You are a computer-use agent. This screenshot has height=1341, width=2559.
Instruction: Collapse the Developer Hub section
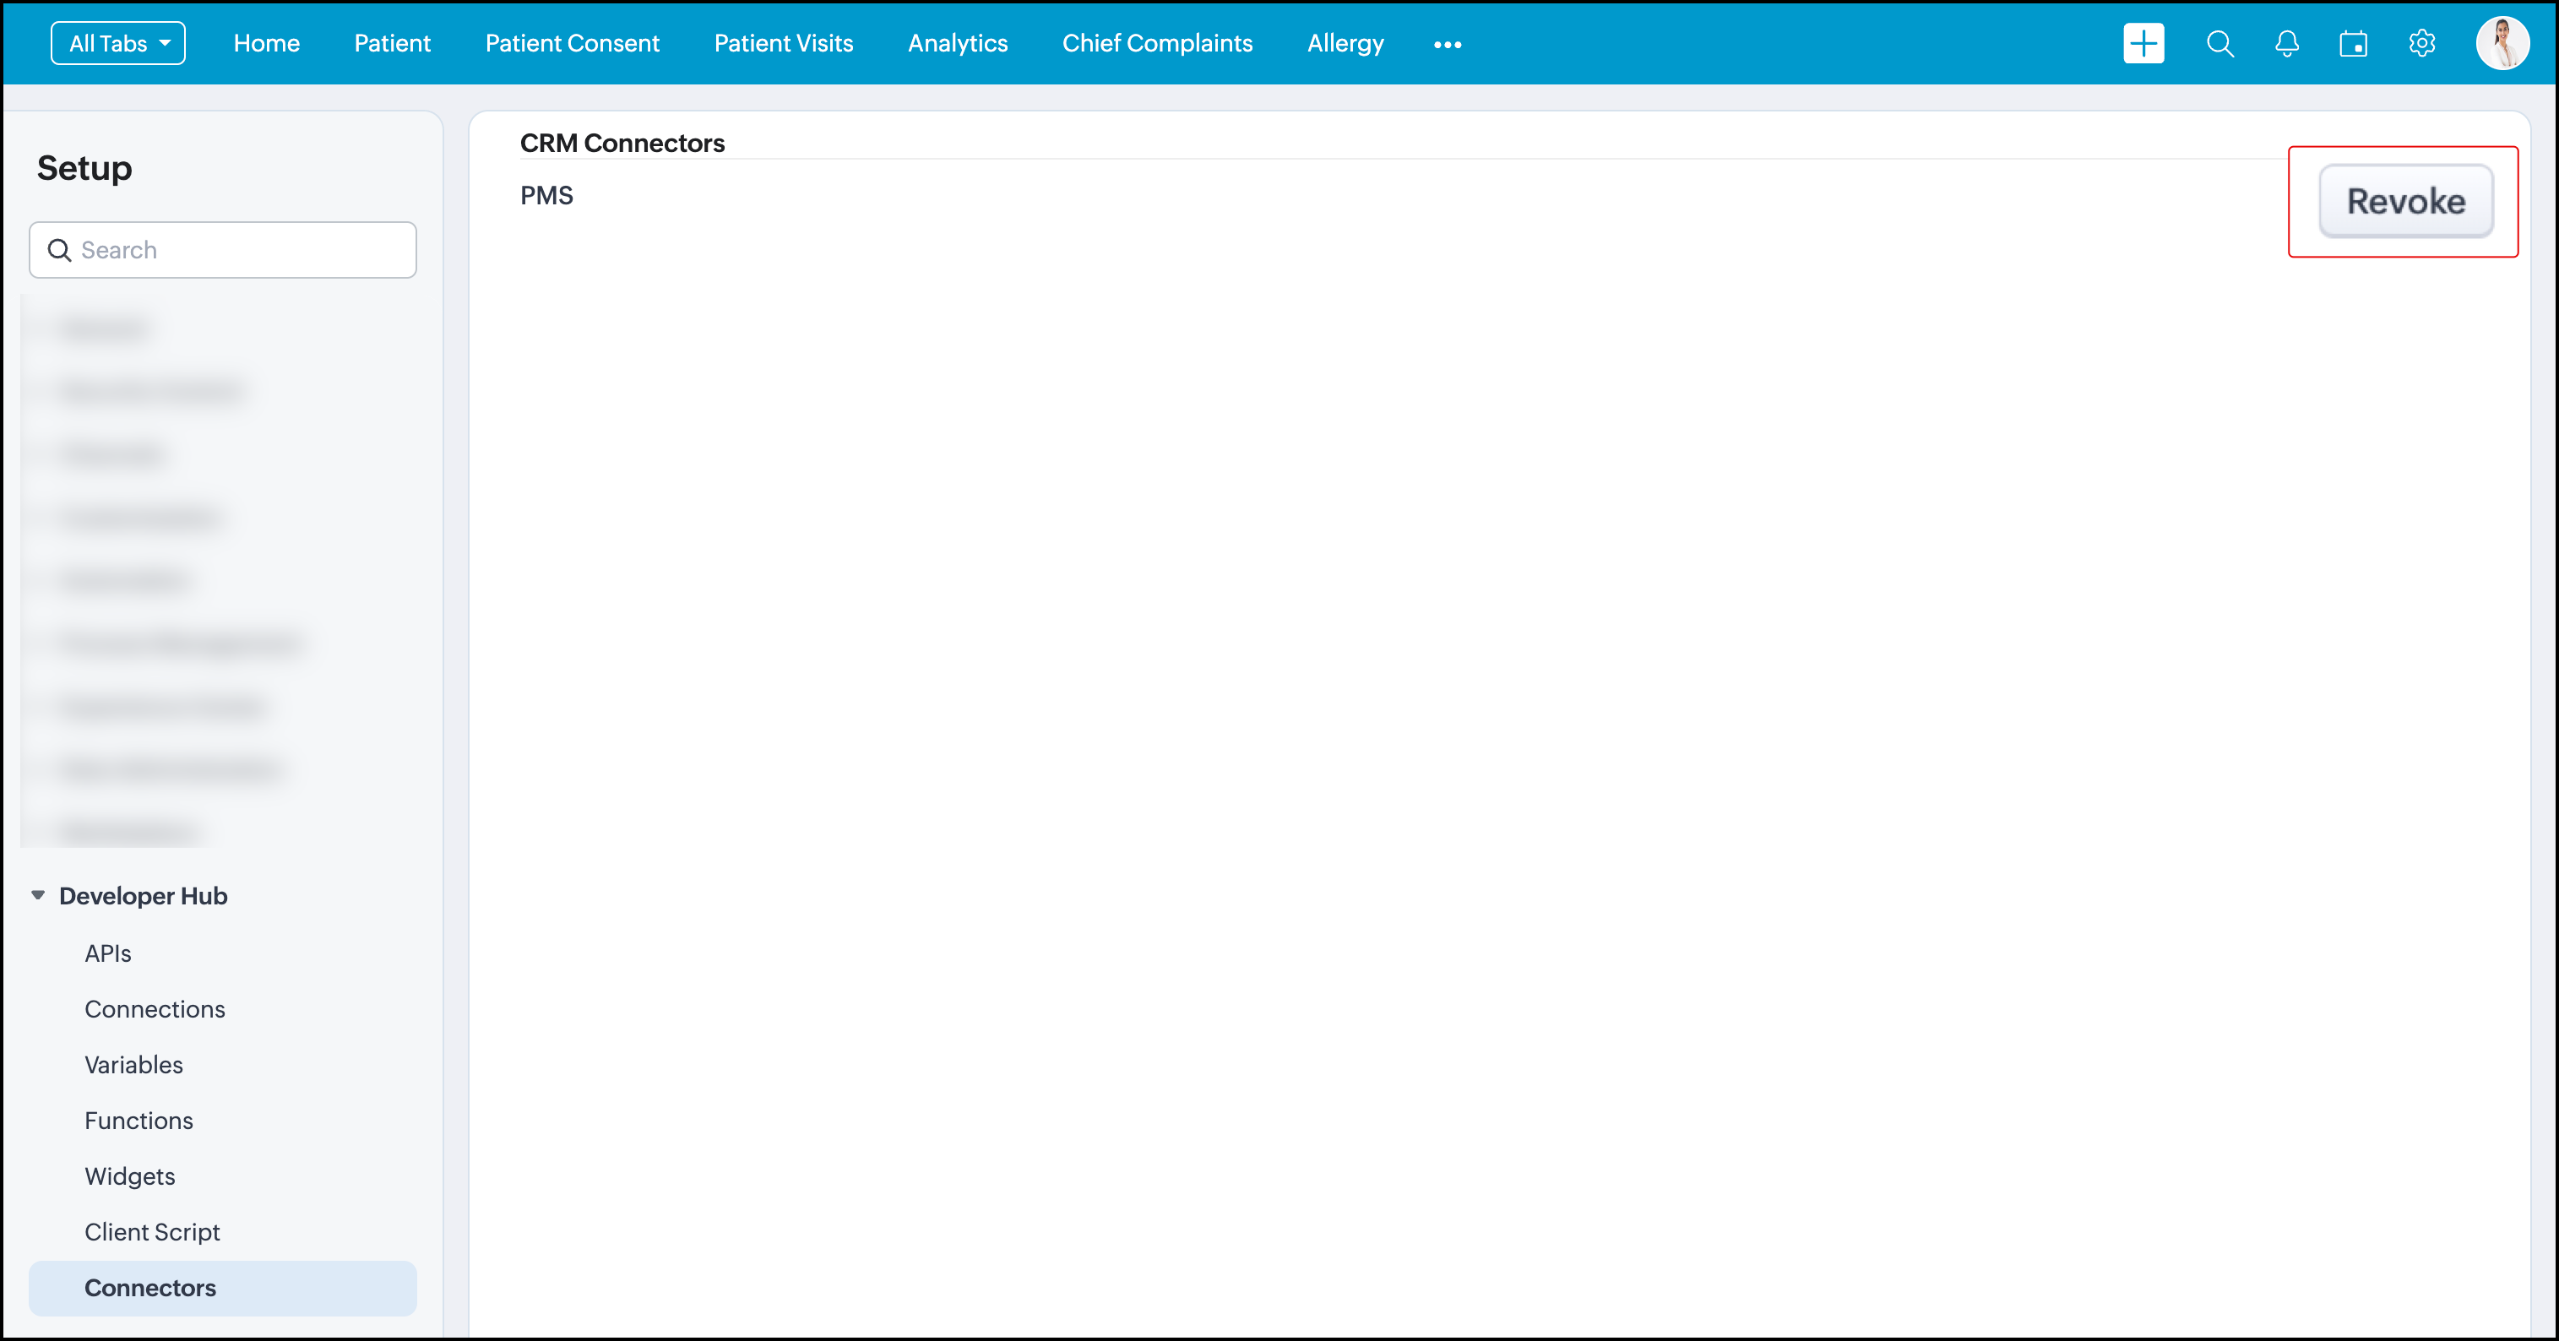tap(38, 895)
